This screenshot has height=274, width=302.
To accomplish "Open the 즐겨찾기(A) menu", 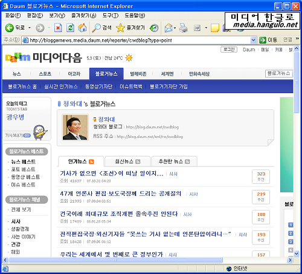I will pos(84,16).
